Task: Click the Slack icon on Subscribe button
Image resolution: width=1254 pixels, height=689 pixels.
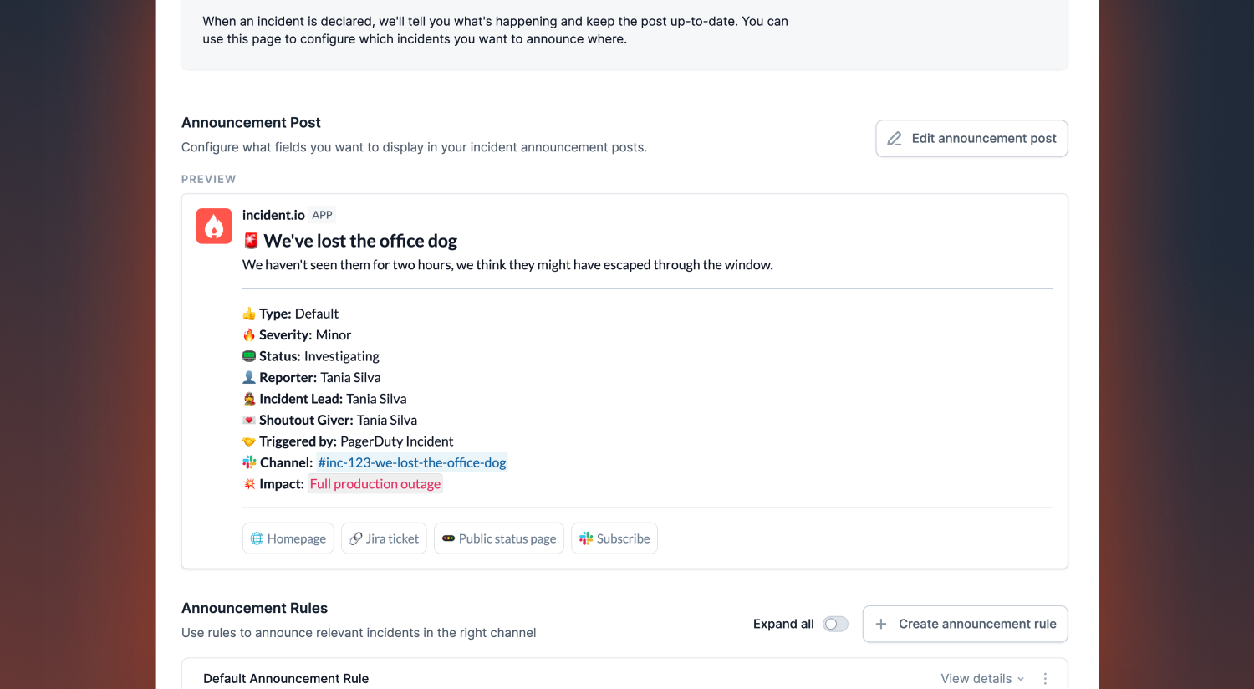Action: click(586, 538)
